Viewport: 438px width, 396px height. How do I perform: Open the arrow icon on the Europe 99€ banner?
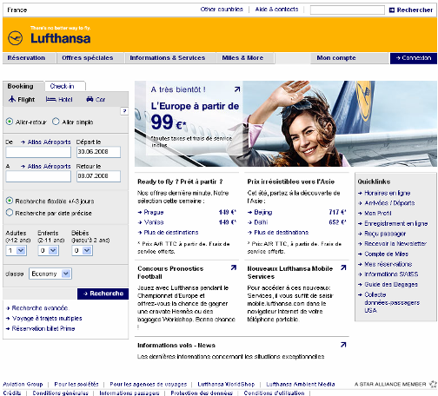[237, 89]
